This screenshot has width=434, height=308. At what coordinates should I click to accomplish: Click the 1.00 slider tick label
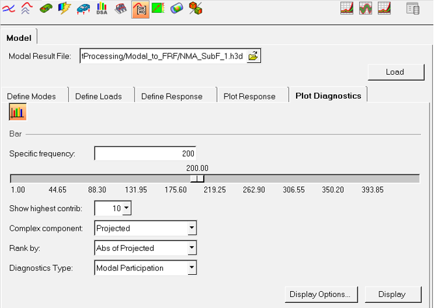(18, 190)
